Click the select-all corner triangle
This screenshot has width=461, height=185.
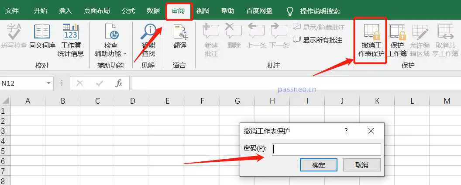pos(5,101)
